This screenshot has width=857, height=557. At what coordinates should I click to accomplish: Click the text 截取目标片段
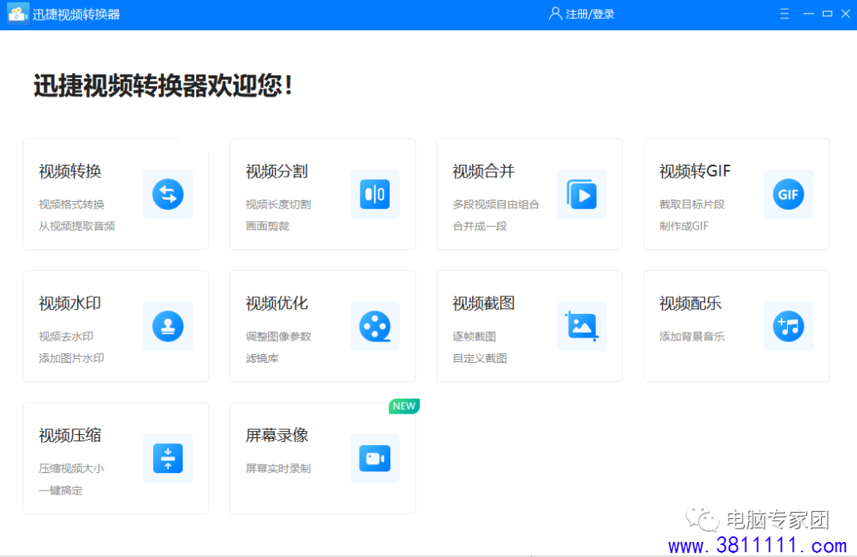[x=692, y=204]
